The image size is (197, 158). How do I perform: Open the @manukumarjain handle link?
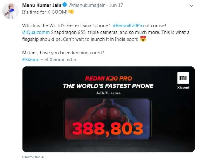pos(87,5)
